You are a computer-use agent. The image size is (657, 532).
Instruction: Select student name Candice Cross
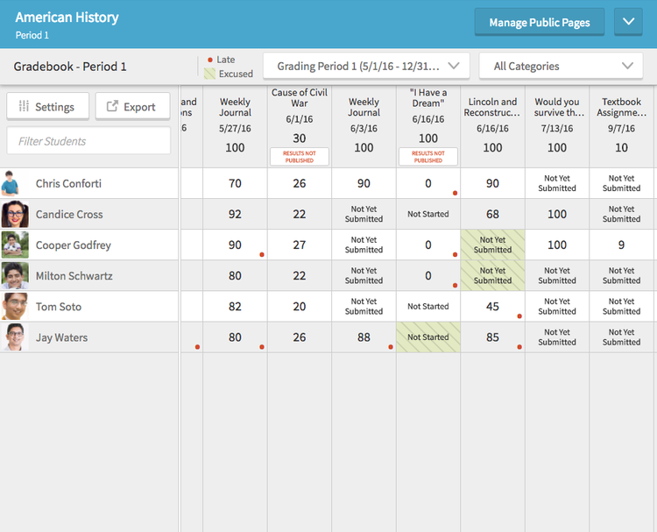(69, 214)
